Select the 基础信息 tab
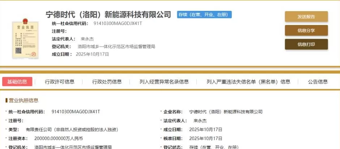The width and height of the screenshot is (340, 149). tap(17, 81)
